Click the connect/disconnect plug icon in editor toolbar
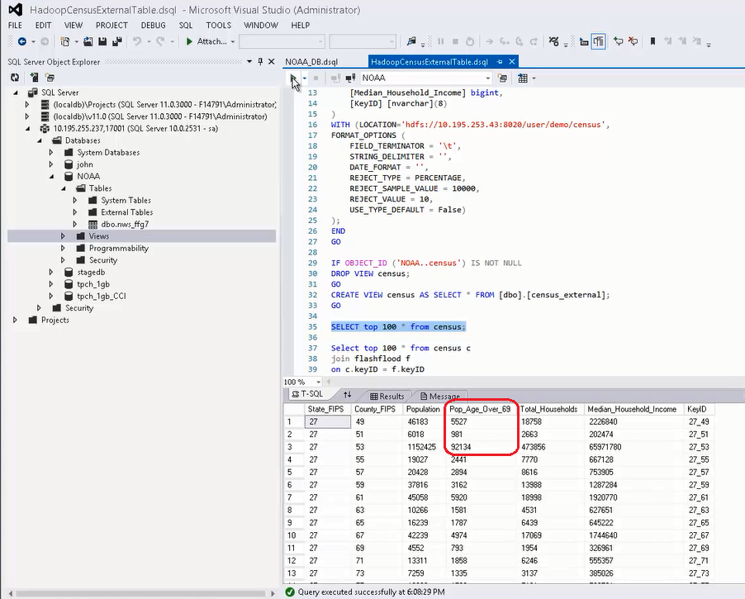The height and width of the screenshot is (599, 745). (351, 78)
